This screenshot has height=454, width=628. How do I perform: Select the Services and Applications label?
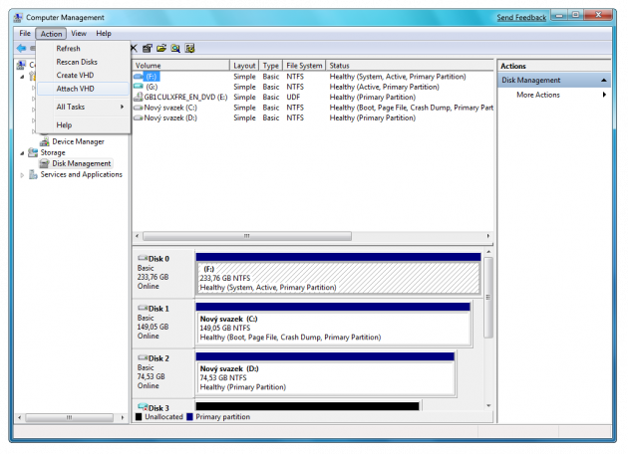coord(82,174)
